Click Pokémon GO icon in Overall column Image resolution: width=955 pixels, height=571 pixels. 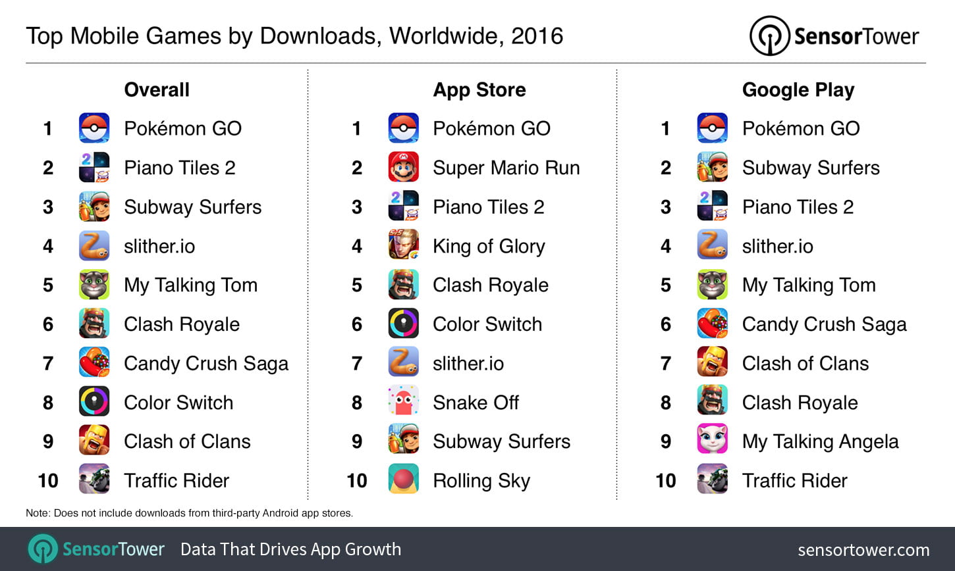coord(94,128)
